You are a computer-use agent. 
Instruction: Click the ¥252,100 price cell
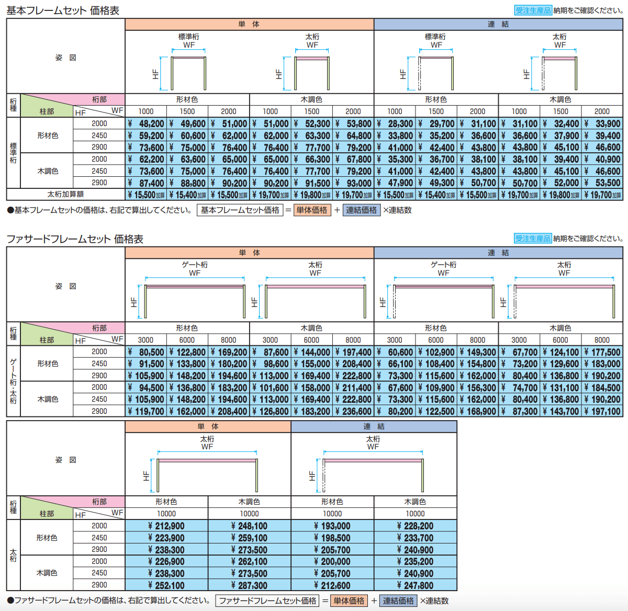click(x=166, y=585)
